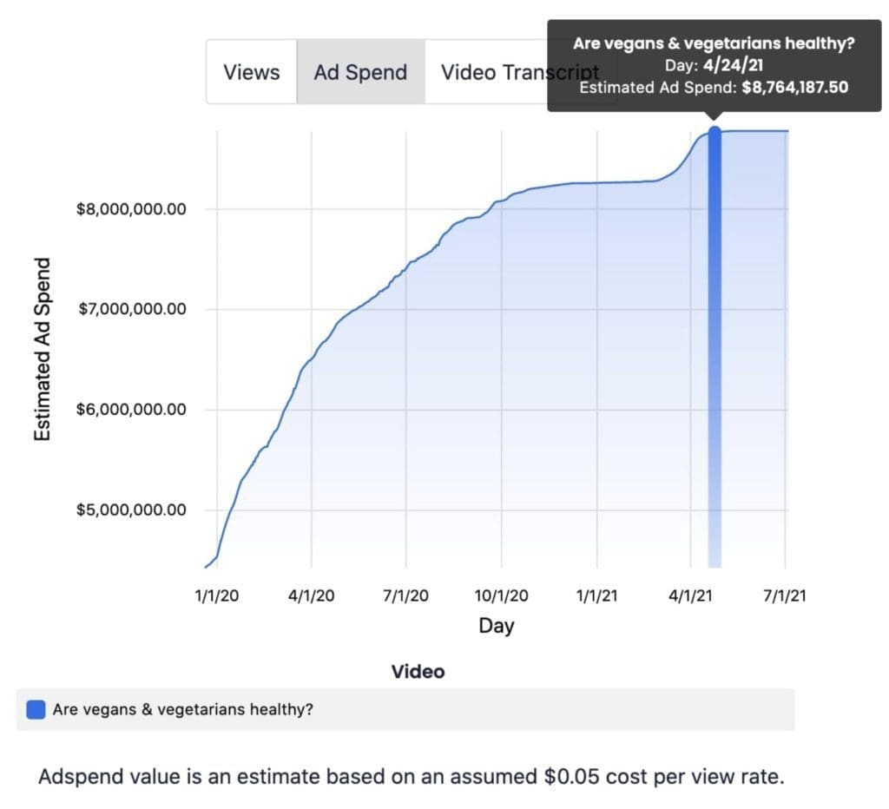This screenshot has width=889, height=809.
Task: Click the $7,000,000.00 y-axis label
Action: [x=131, y=309]
